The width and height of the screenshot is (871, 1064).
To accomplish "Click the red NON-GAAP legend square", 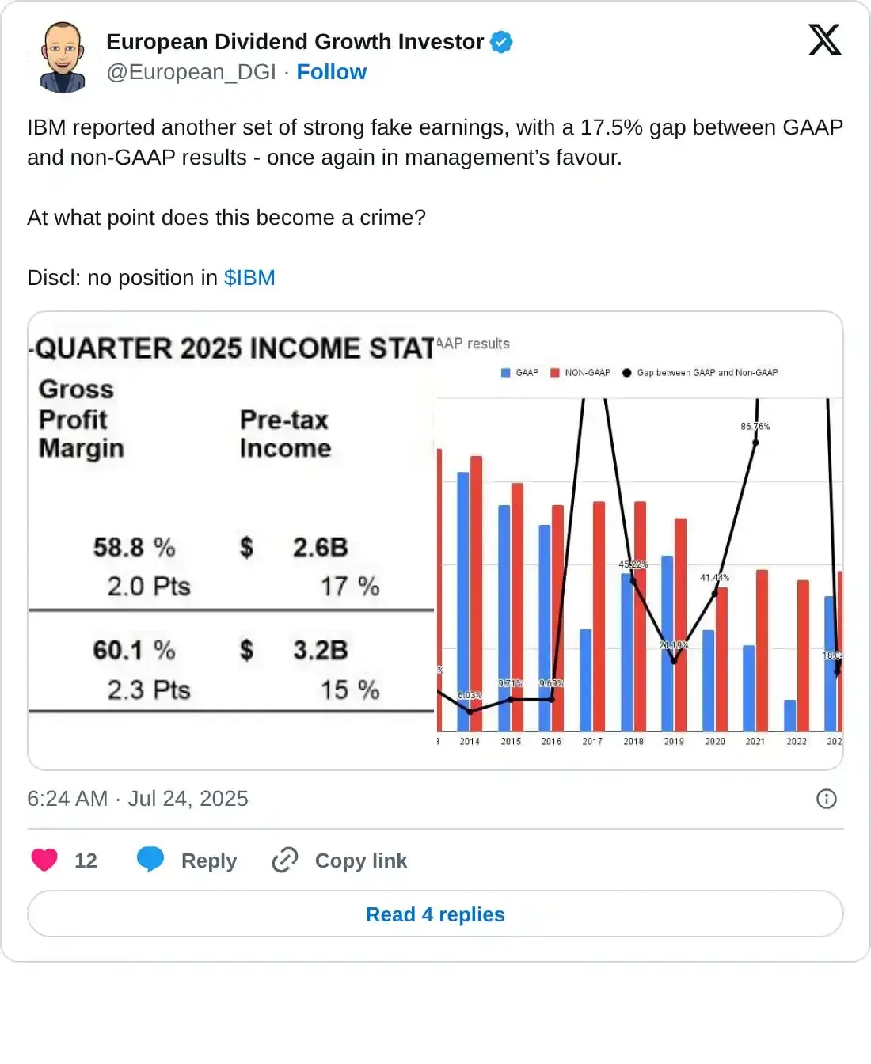I will pos(555,373).
